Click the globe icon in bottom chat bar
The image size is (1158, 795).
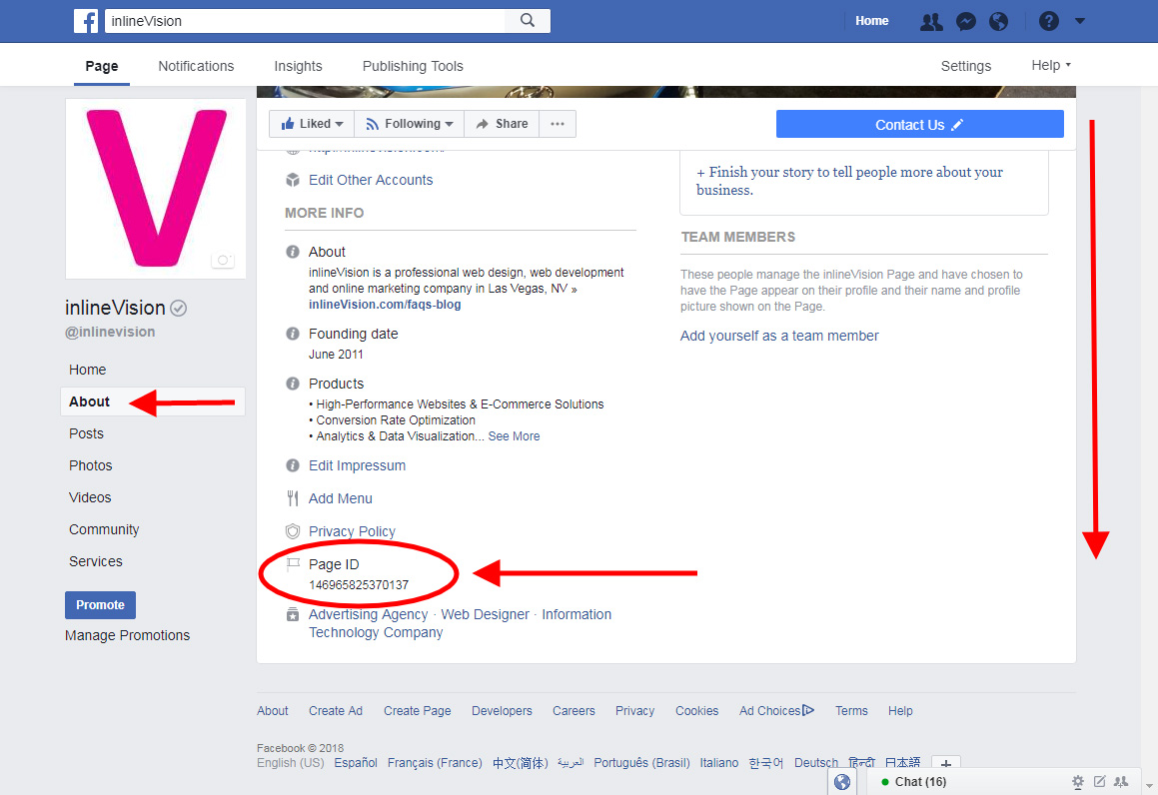(842, 782)
